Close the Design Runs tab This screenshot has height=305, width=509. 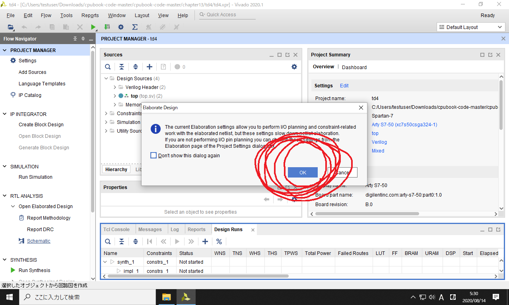(x=252, y=230)
